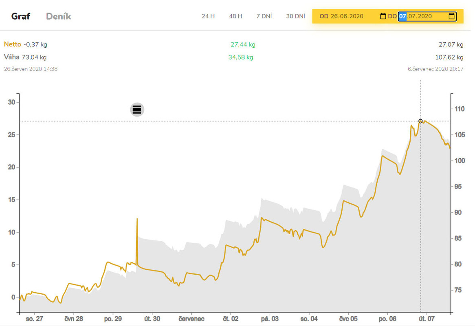Edit the OD start date 26.06.2020

pyautogui.click(x=347, y=16)
